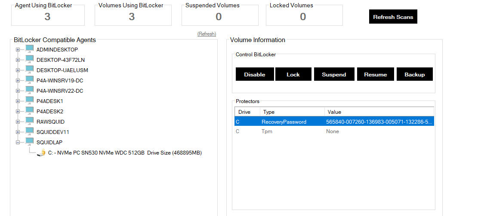Expand the P4ADESK1 tree node
The height and width of the screenshot is (216, 478).
18,101
